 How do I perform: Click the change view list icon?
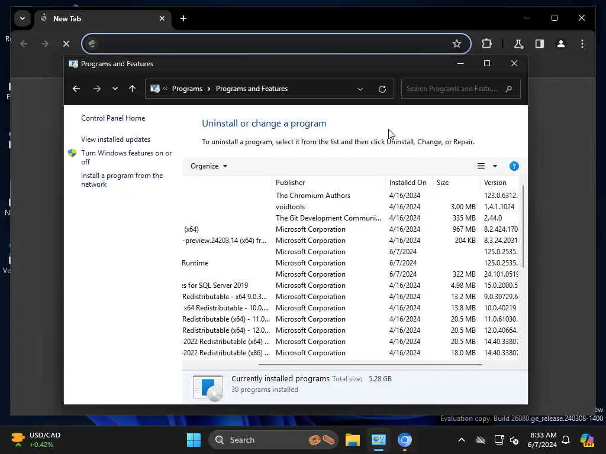point(481,166)
